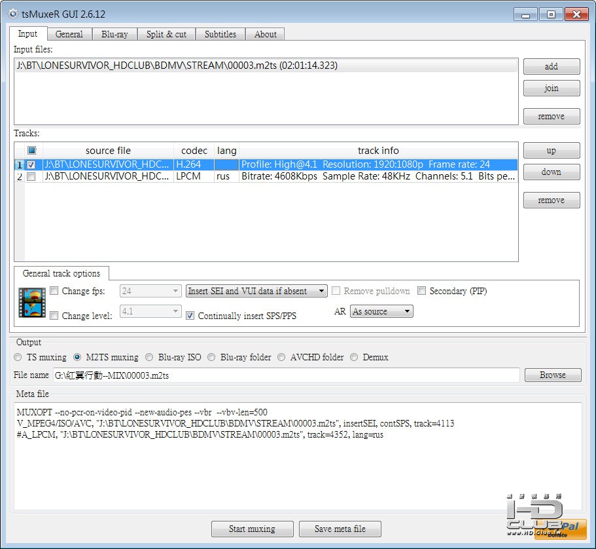This screenshot has height=549, width=596.
Task: Minimize the tsMuxeR window
Action: tap(526, 15)
